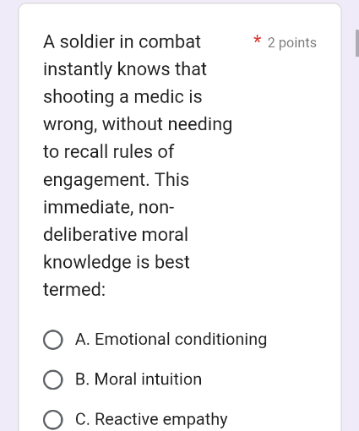This screenshot has height=431, width=359.
Task: Click the 'shooting a medic is' text line
Action: (122, 96)
